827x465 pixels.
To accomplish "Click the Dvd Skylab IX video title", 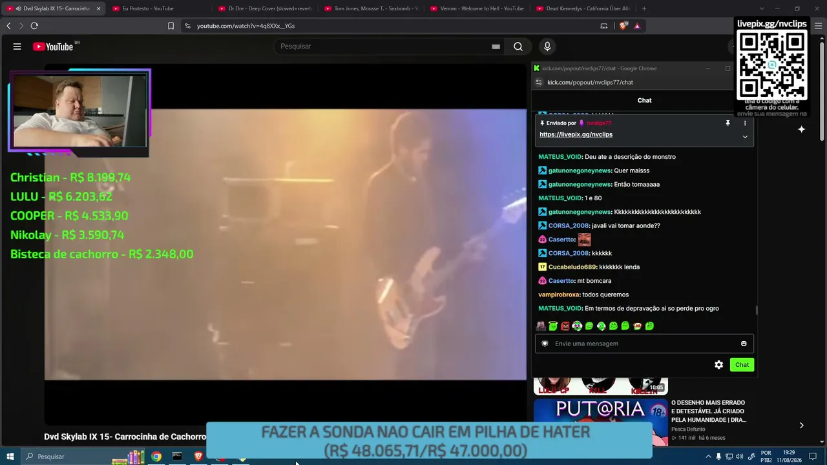I will coord(125,437).
